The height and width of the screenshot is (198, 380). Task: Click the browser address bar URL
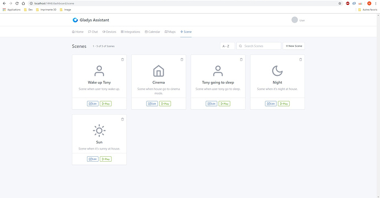(x=54, y=3)
